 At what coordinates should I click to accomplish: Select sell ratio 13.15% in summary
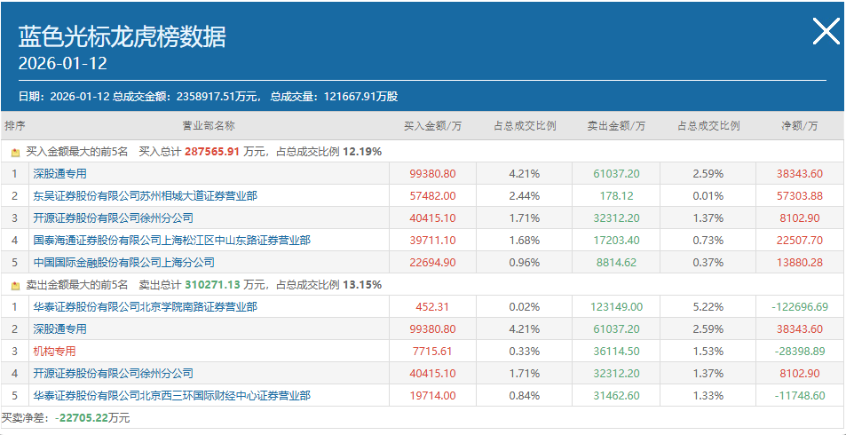coord(362,285)
